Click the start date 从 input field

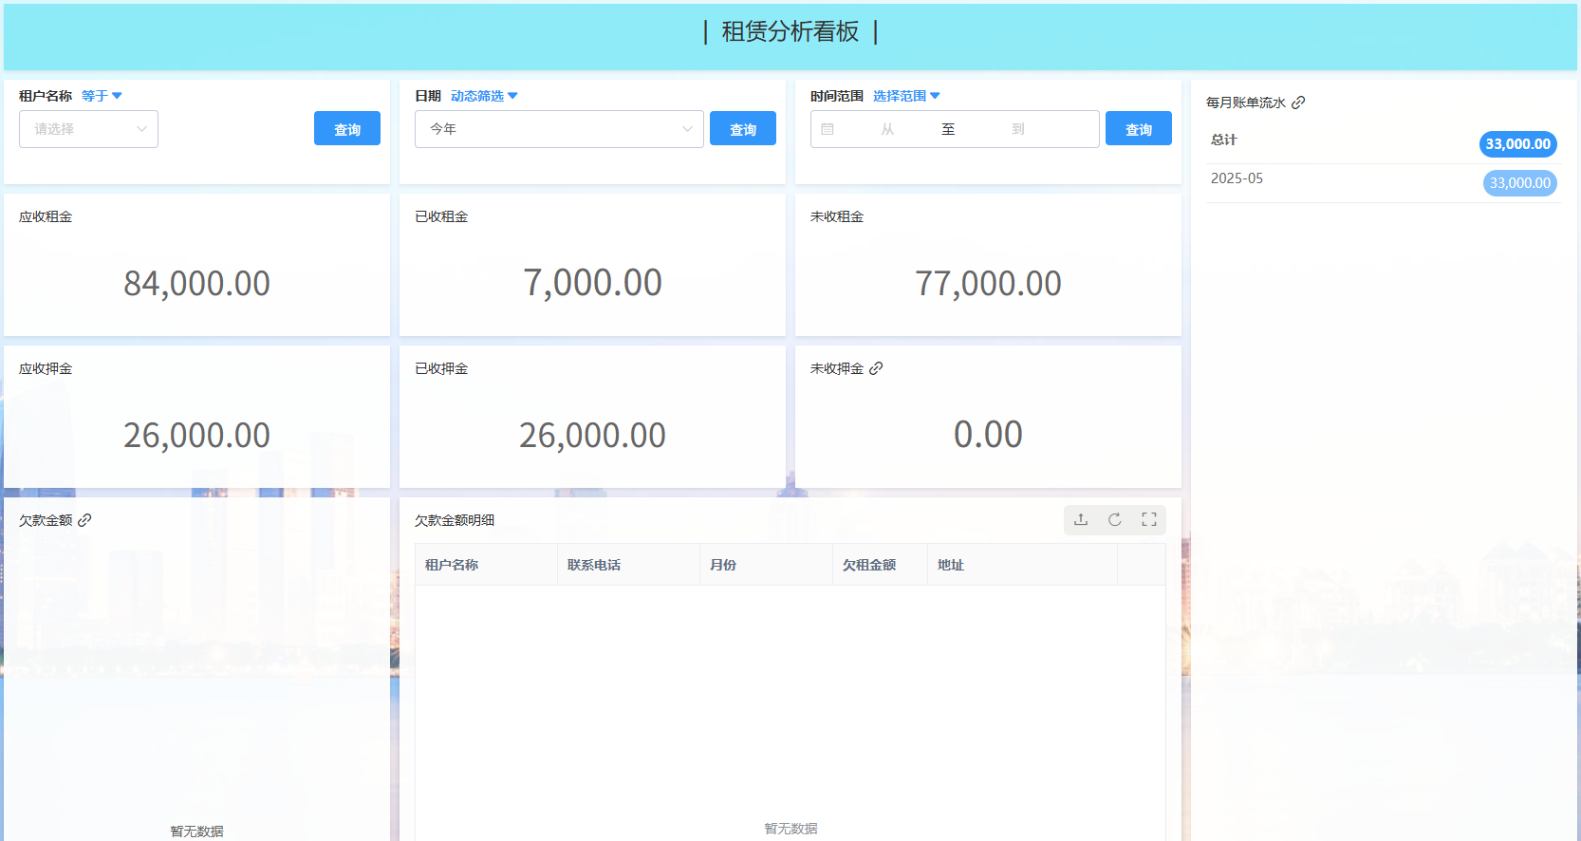coord(887,129)
